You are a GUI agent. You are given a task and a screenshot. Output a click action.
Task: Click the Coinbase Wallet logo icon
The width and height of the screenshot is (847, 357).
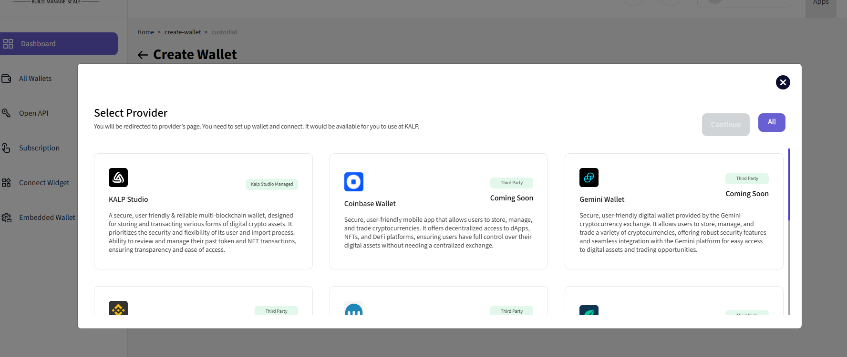354,182
